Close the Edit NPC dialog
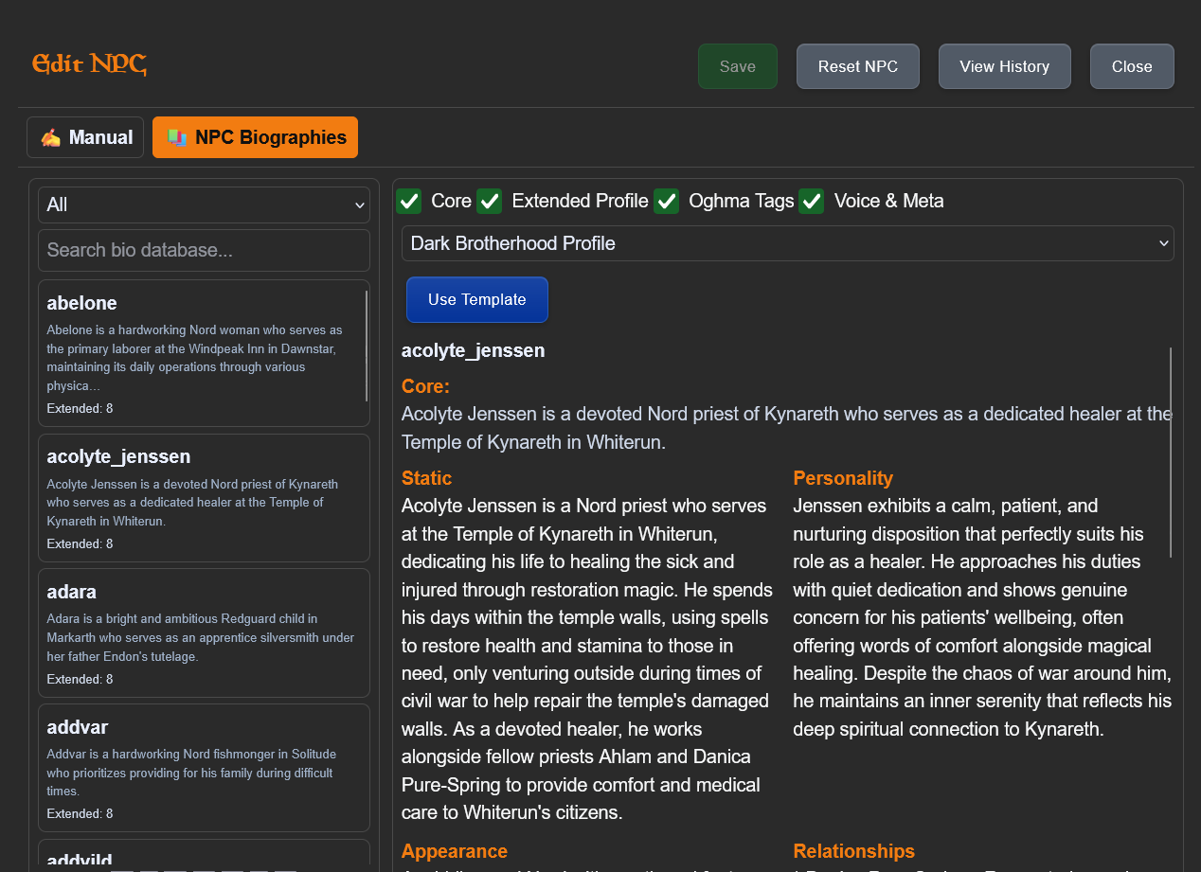 coord(1131,66)
